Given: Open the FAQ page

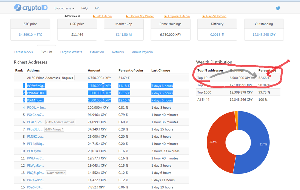Looking at the screenshot, I should click(x=84, y=8).
